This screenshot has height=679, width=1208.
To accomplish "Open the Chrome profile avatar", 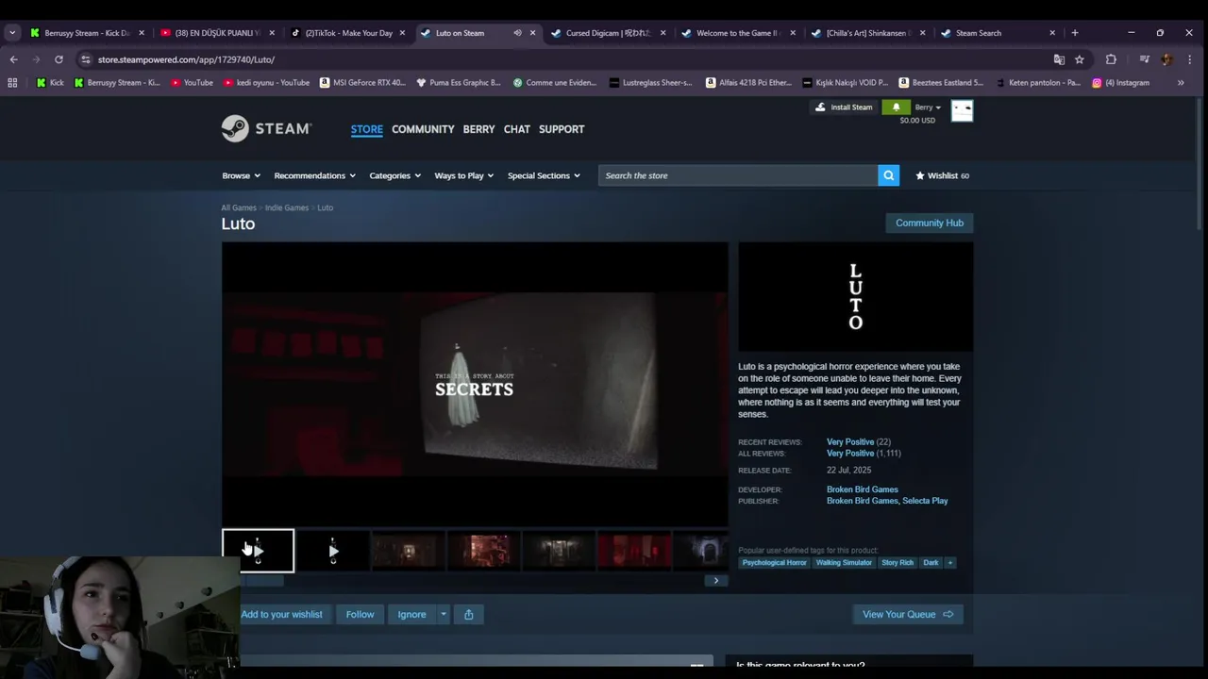I will click(x=1167, y=59).
